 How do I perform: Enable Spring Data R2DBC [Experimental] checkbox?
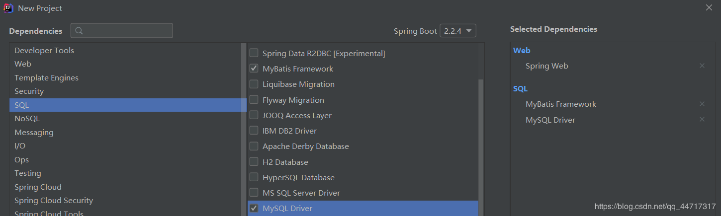pyautogui.click(x=254, y=53)
